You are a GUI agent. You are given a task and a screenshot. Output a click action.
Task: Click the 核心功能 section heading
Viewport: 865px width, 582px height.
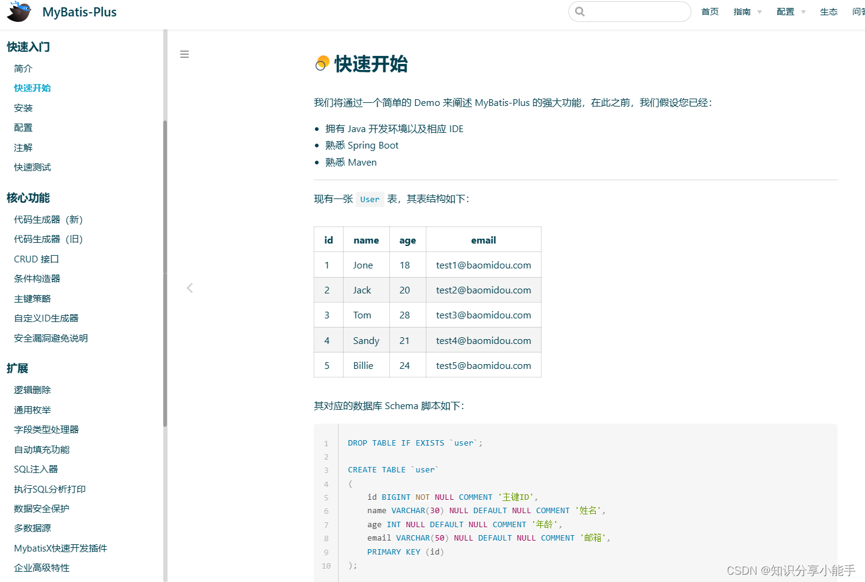click(x=28, y=198)
